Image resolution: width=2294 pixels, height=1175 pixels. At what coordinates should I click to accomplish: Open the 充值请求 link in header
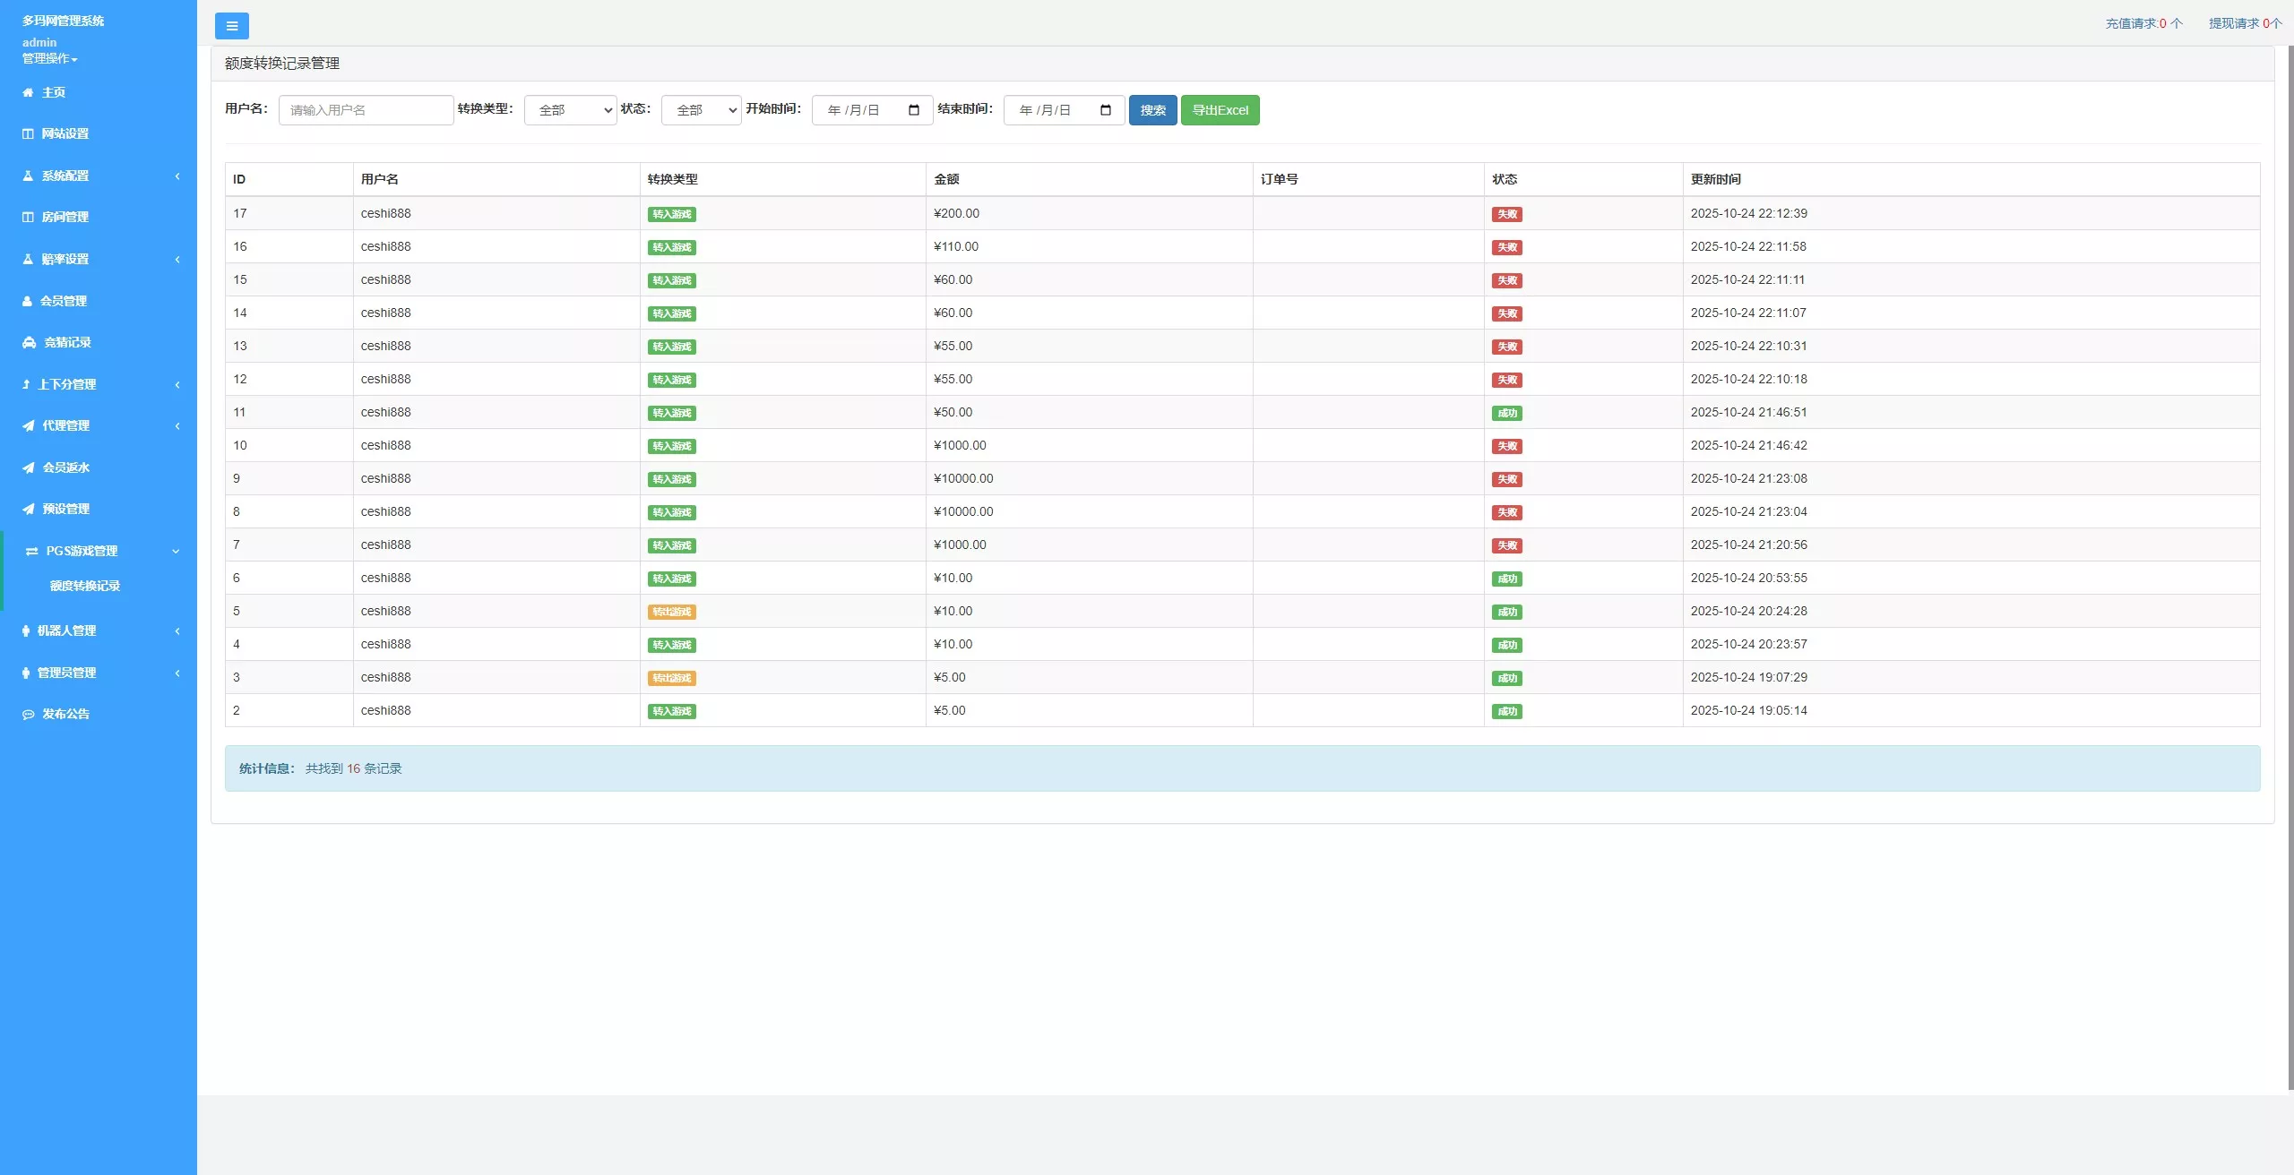[2143, 23]
